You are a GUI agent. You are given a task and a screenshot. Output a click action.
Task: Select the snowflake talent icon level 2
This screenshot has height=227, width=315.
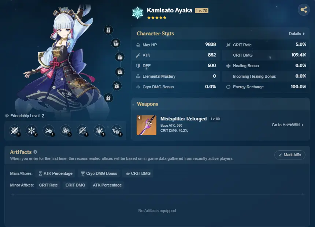coord(31,131)
